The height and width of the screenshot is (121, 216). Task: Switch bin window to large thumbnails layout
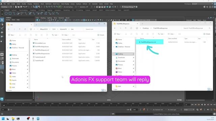(x=105, y=90)
